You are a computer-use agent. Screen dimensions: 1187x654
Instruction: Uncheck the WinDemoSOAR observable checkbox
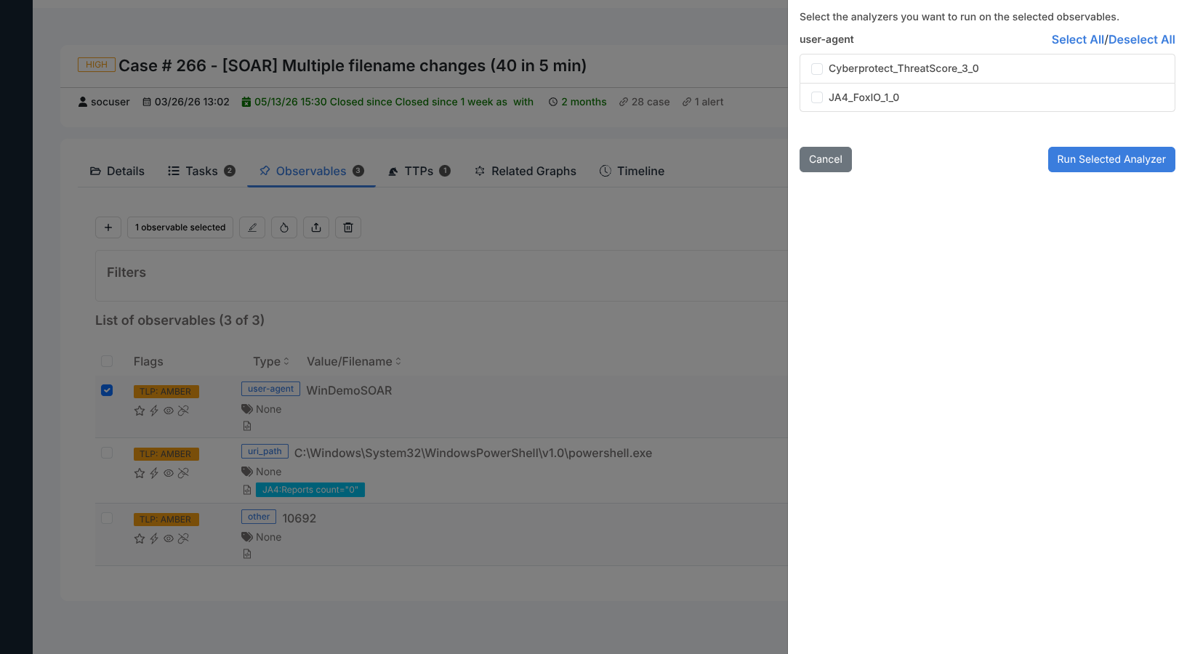click(x=107, y=391)
